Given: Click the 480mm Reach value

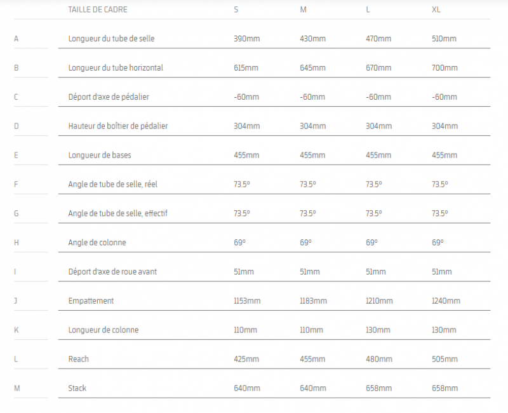Looking at the screenshot, I should [378, 359].
